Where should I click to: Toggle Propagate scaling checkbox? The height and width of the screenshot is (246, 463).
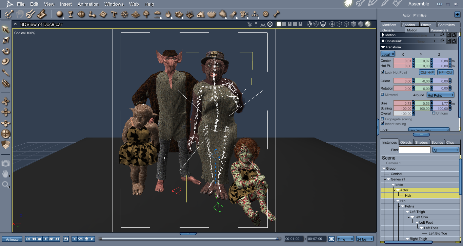[x=383, y=119]
